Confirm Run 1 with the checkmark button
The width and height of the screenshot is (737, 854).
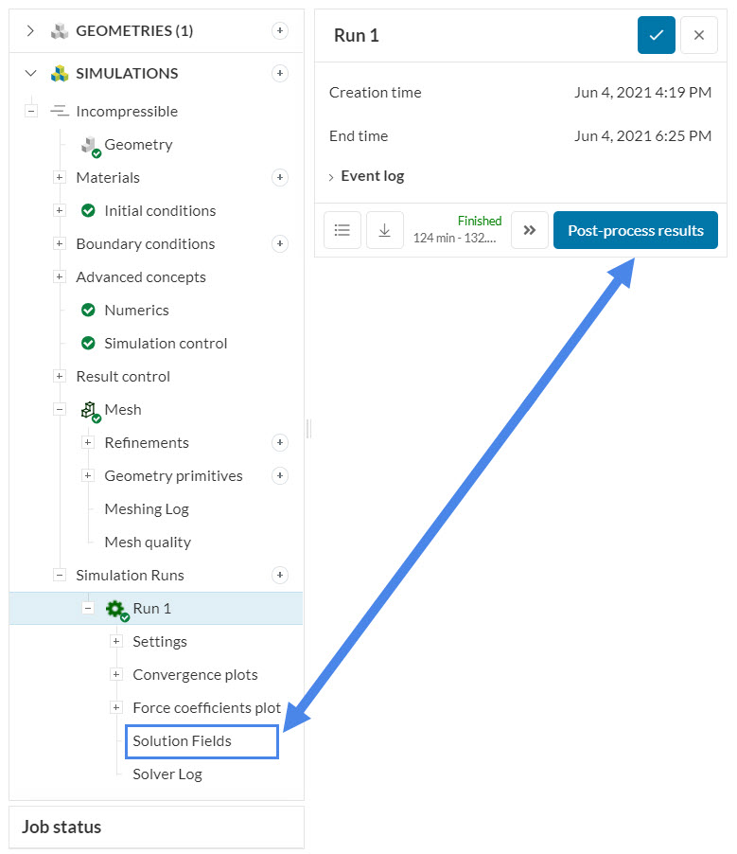656,35
